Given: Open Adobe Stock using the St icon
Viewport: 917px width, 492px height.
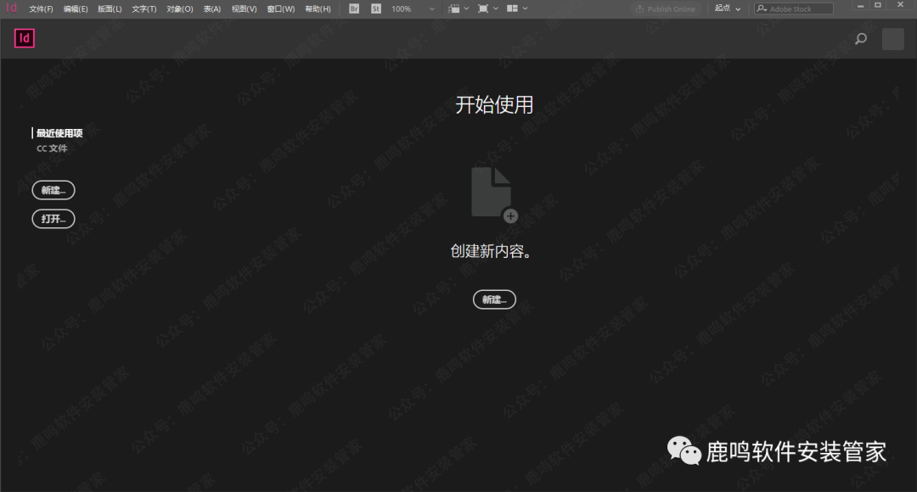Looking at the screenshot, I should pos(376,8).
